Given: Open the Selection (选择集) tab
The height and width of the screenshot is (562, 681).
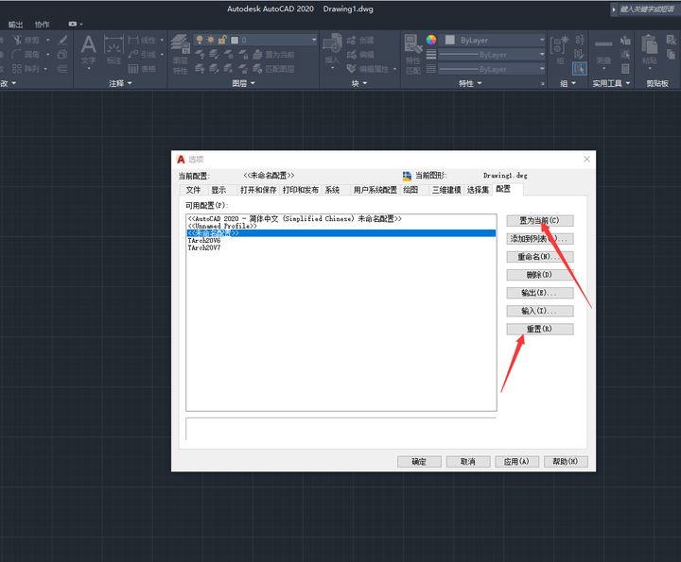Looking at the screenshot, I should 478,190.
